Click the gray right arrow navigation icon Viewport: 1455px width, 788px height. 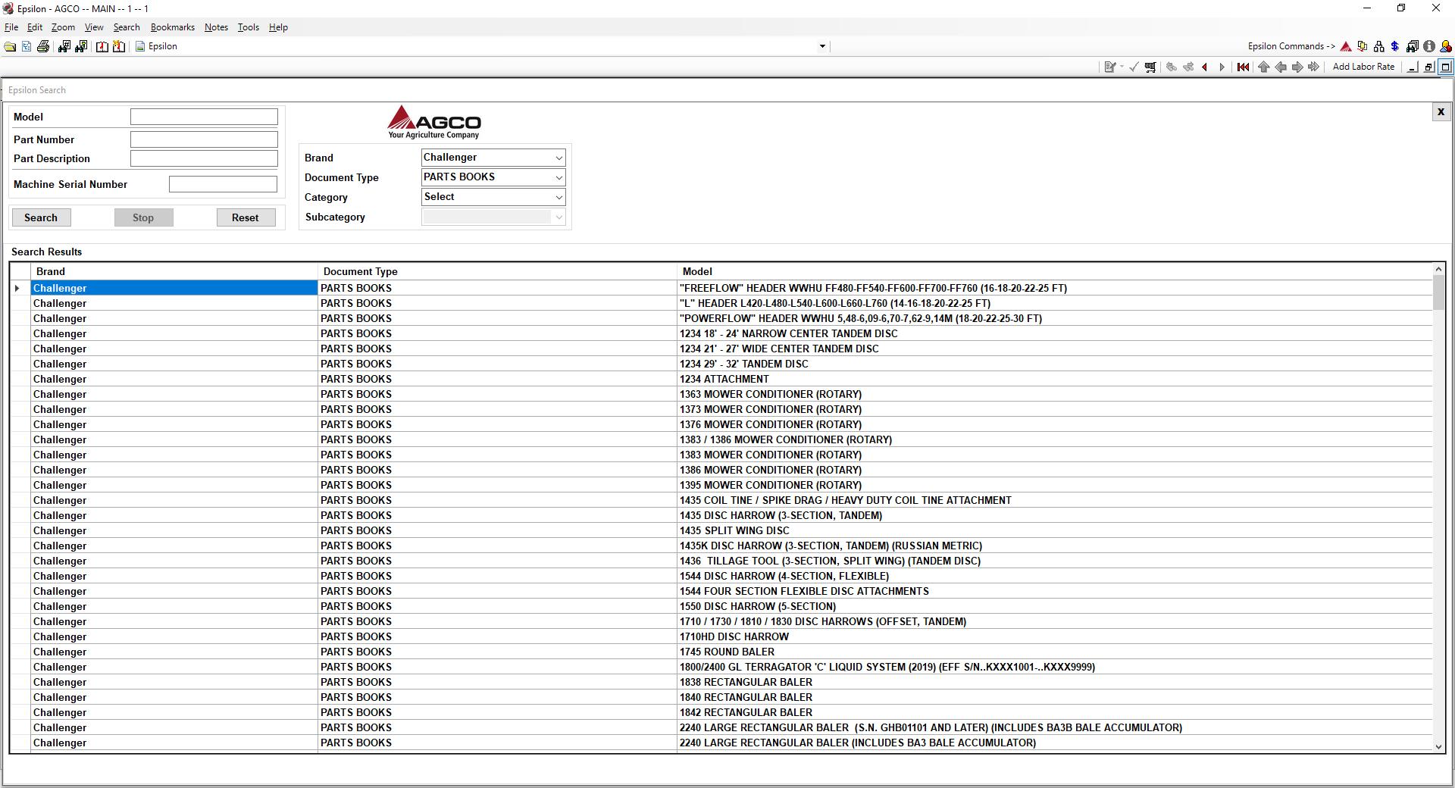pyautogui.click(x=1297, y=67)
